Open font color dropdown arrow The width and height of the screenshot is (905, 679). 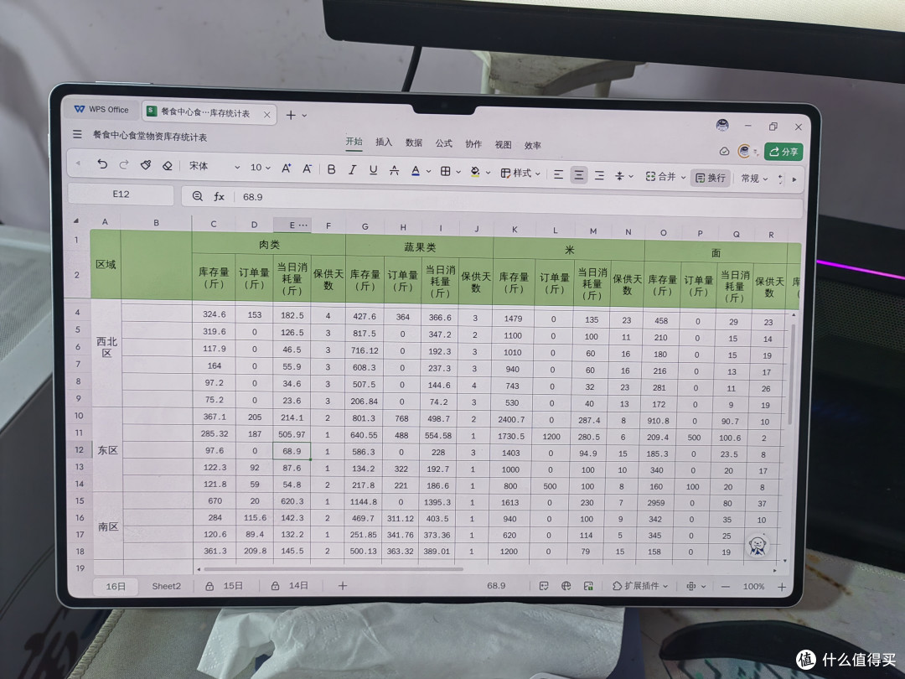pyautogui.click(x=428, y=172)
